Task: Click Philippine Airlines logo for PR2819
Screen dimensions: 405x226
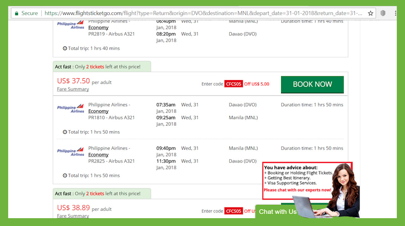Action: point(70,25)
